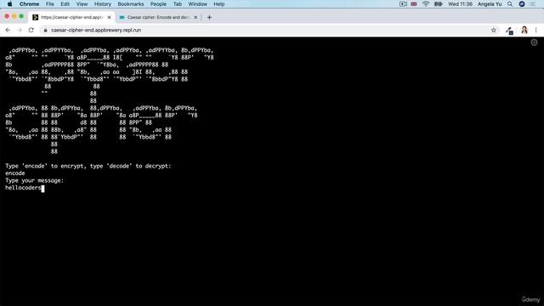Open Spotlight search magnifier
Image resolution: width=544 pixels, height=306 pixels.
tap(510, 4)
